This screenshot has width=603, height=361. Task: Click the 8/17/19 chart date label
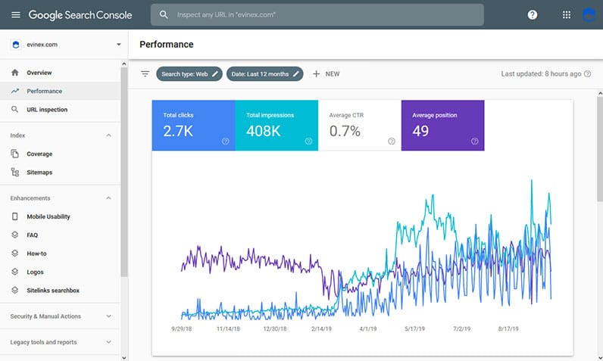pyautogui.click(x=508, y=328)
